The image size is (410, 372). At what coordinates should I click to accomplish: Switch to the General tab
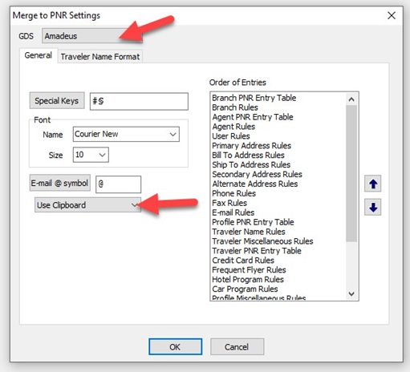[39, 55]
